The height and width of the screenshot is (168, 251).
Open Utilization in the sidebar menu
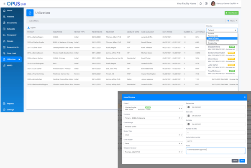(x=11, y=59)
